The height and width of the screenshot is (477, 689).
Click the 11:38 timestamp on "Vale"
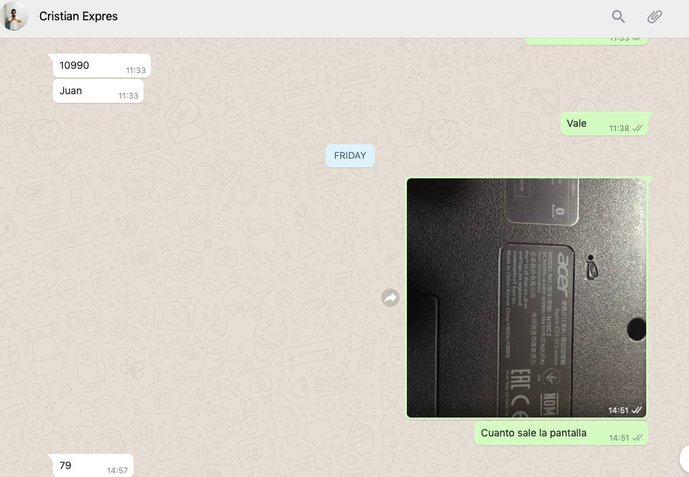click(x=619, y=128)
